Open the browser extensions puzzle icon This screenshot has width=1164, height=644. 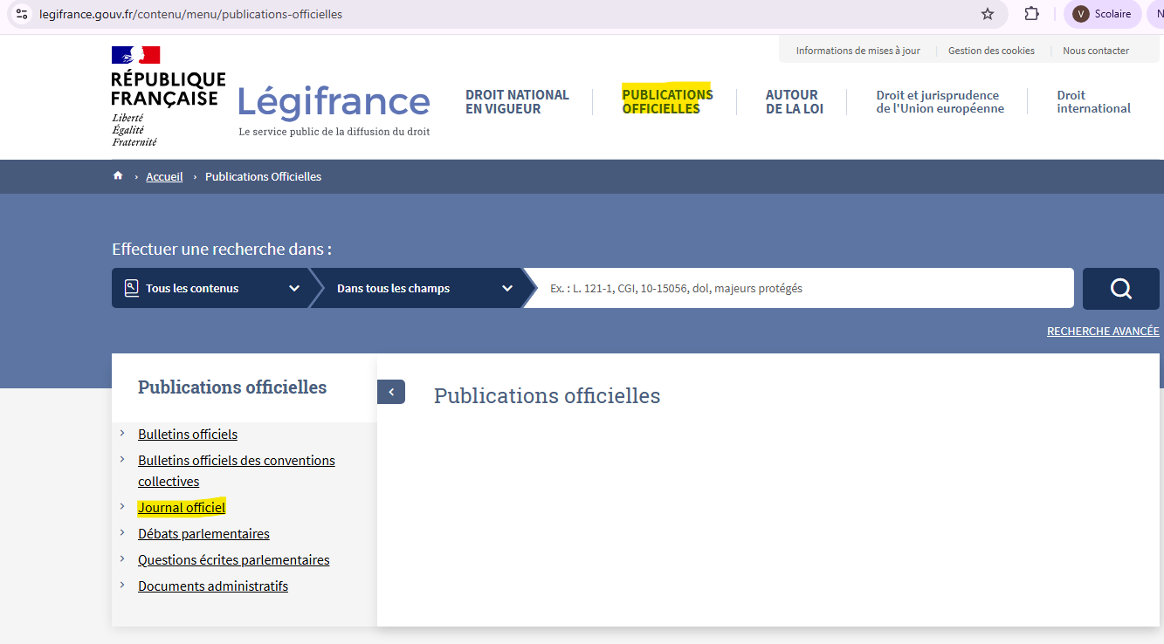[1031, 14]
